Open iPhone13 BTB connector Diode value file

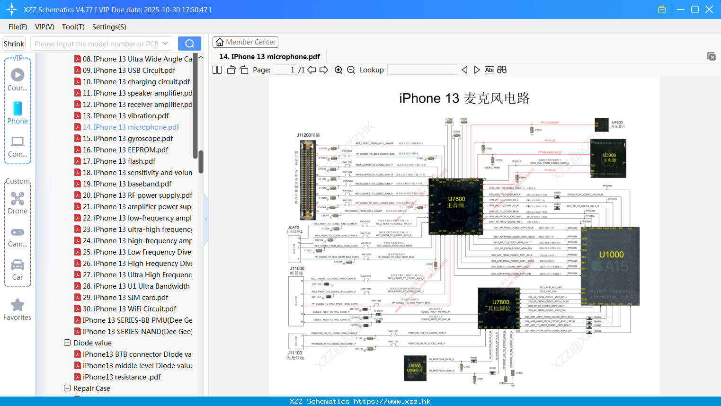(137, 354)
